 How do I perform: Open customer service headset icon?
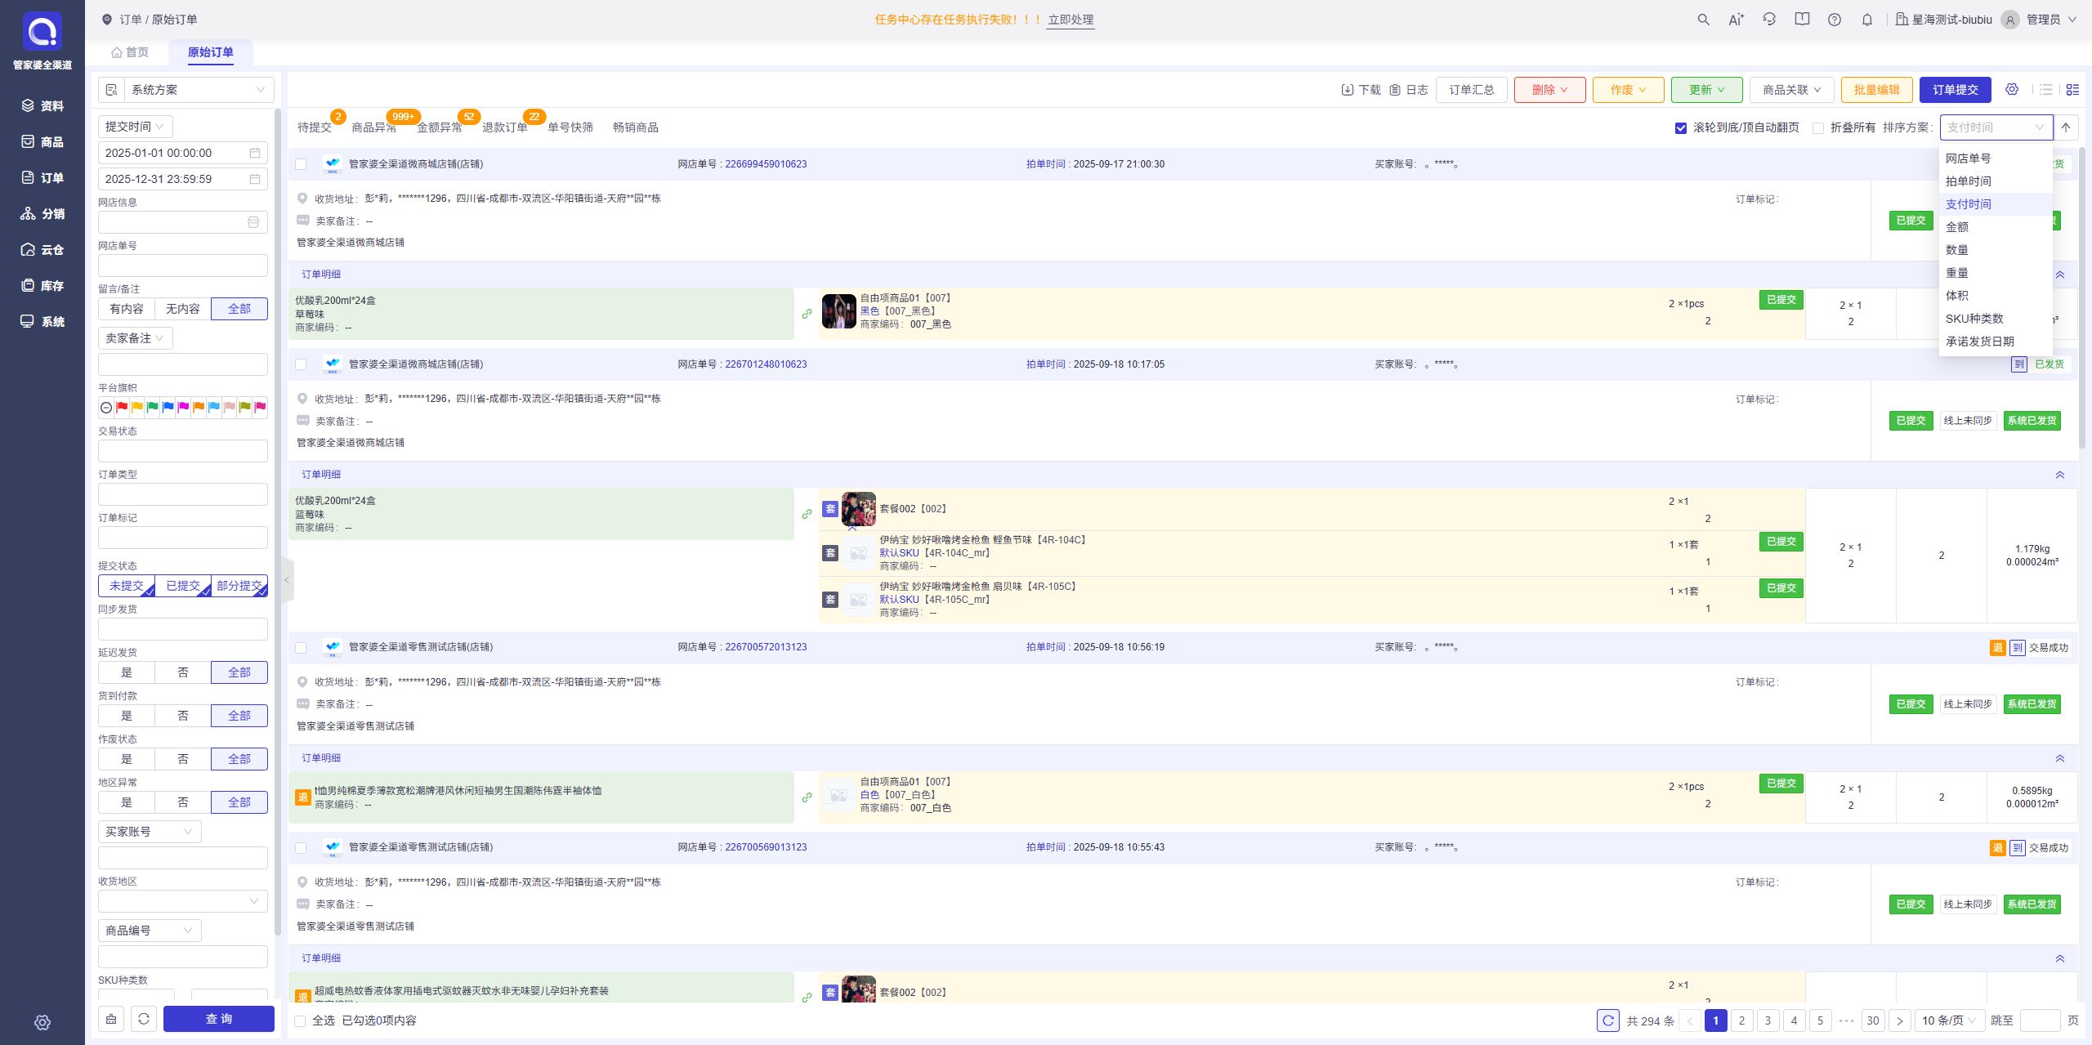(x=1769, y=20)
